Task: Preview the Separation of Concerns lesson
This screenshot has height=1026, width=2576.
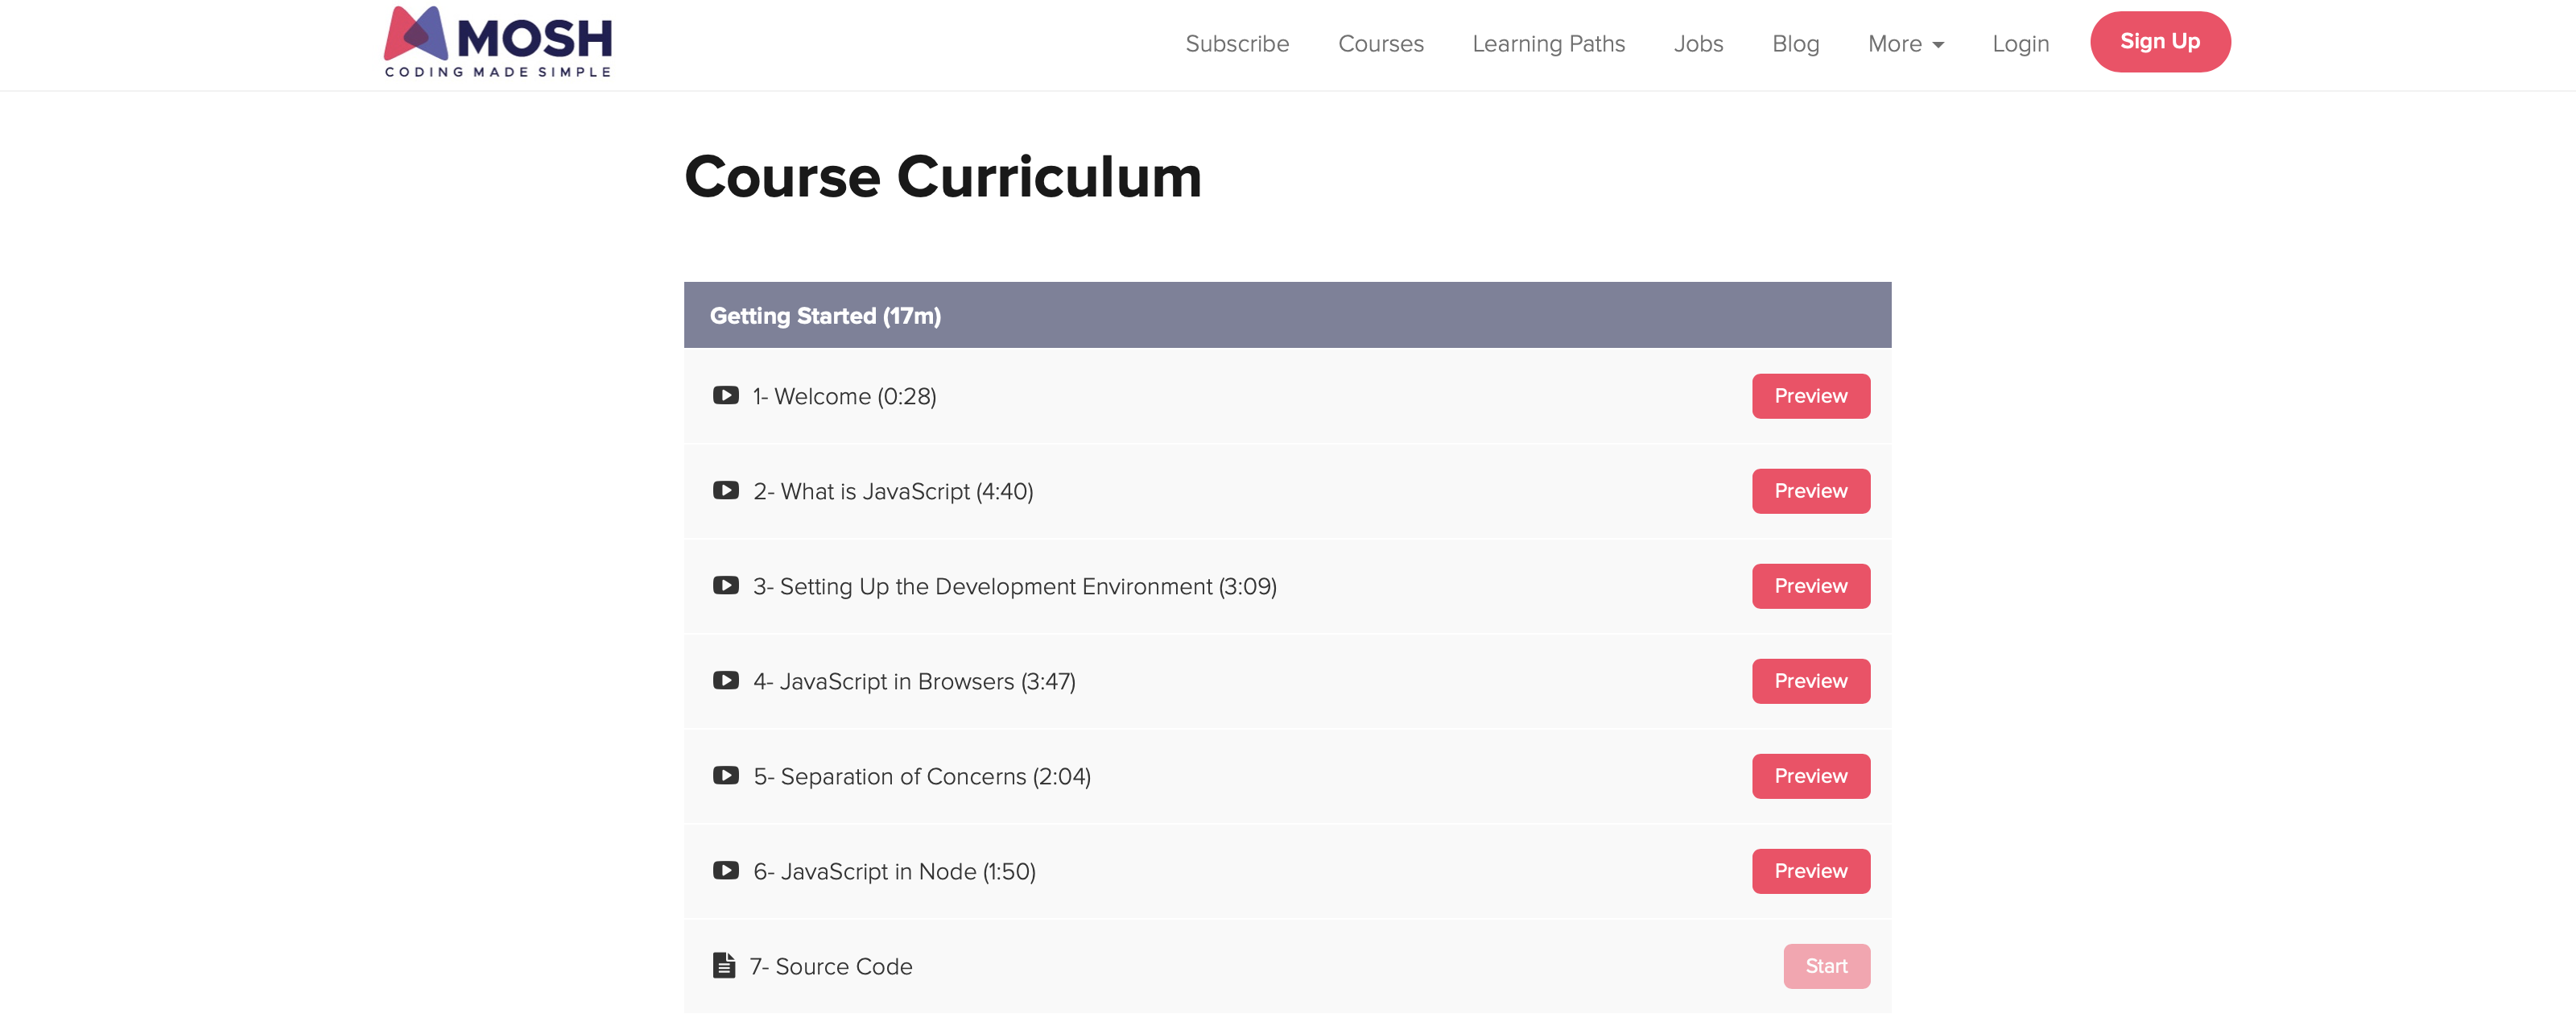Action: coord(1810,776)
